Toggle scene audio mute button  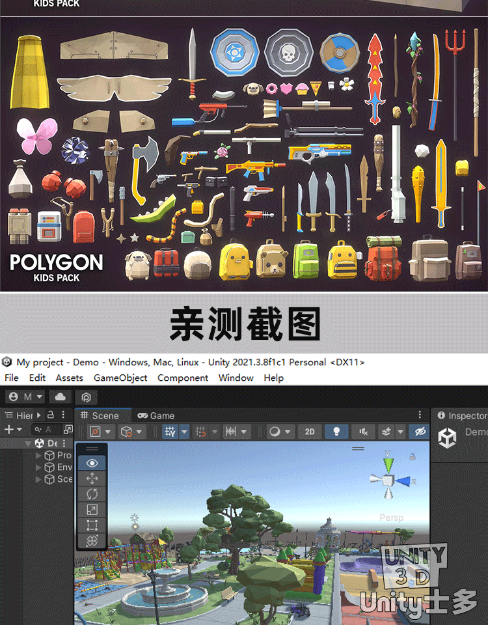pos(364,432)
